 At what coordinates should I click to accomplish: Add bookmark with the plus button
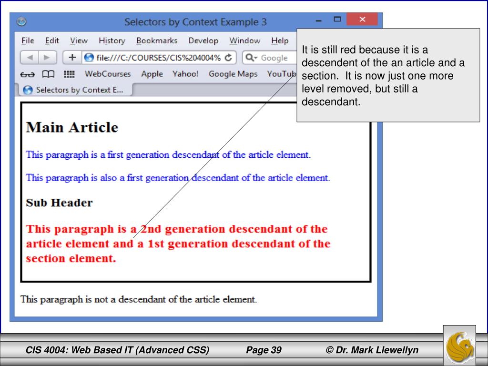coord(72,57)
